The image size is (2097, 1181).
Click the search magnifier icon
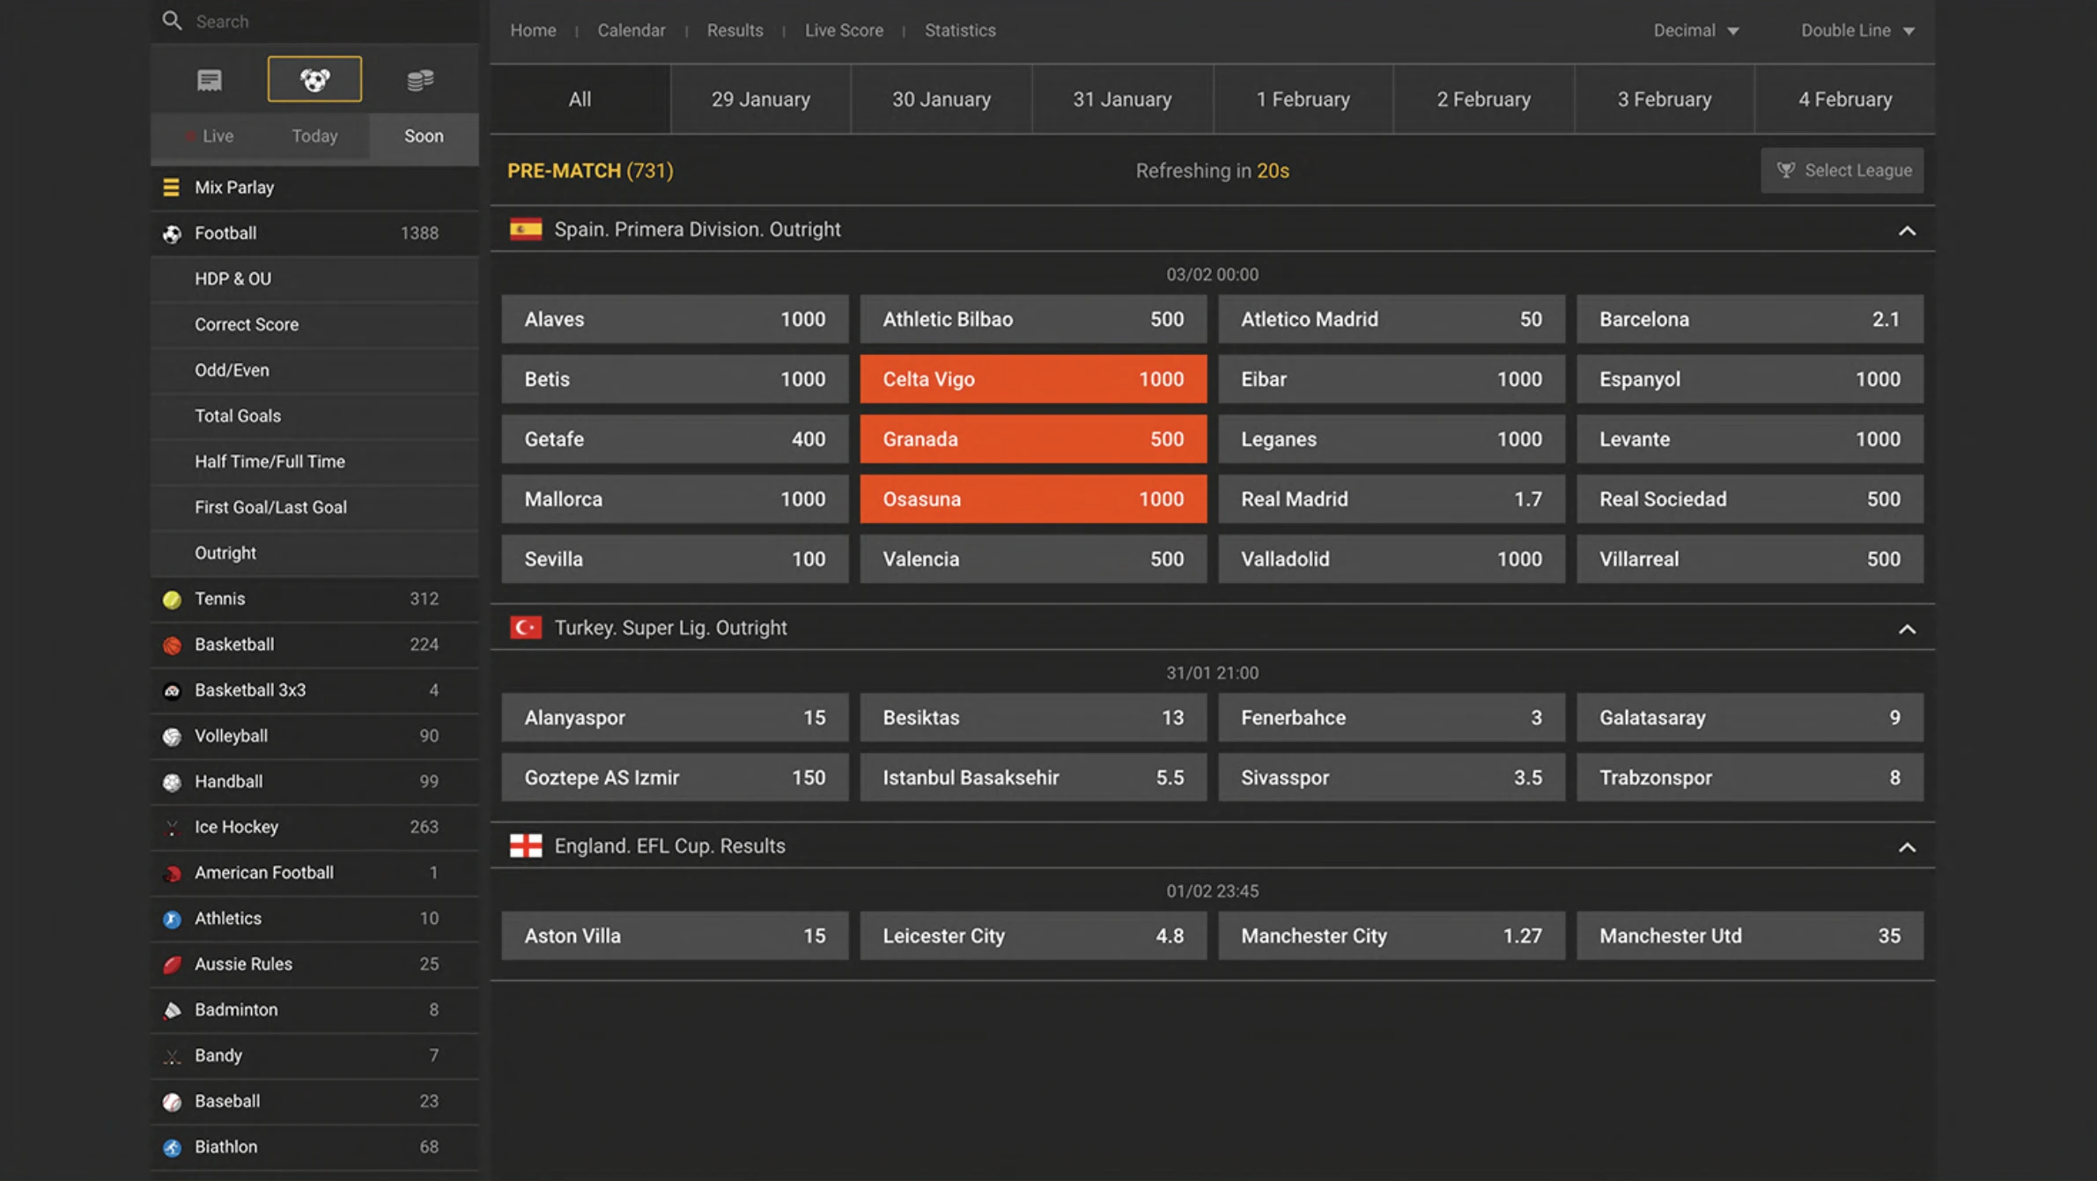[x=172, y=20]
